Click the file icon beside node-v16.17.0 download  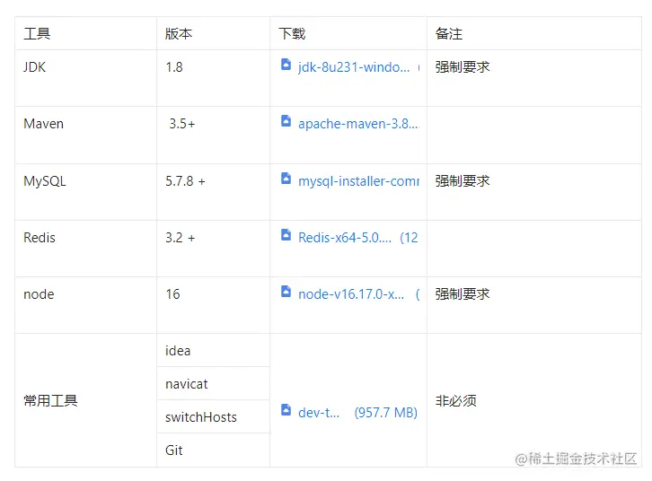pos(286,292)
